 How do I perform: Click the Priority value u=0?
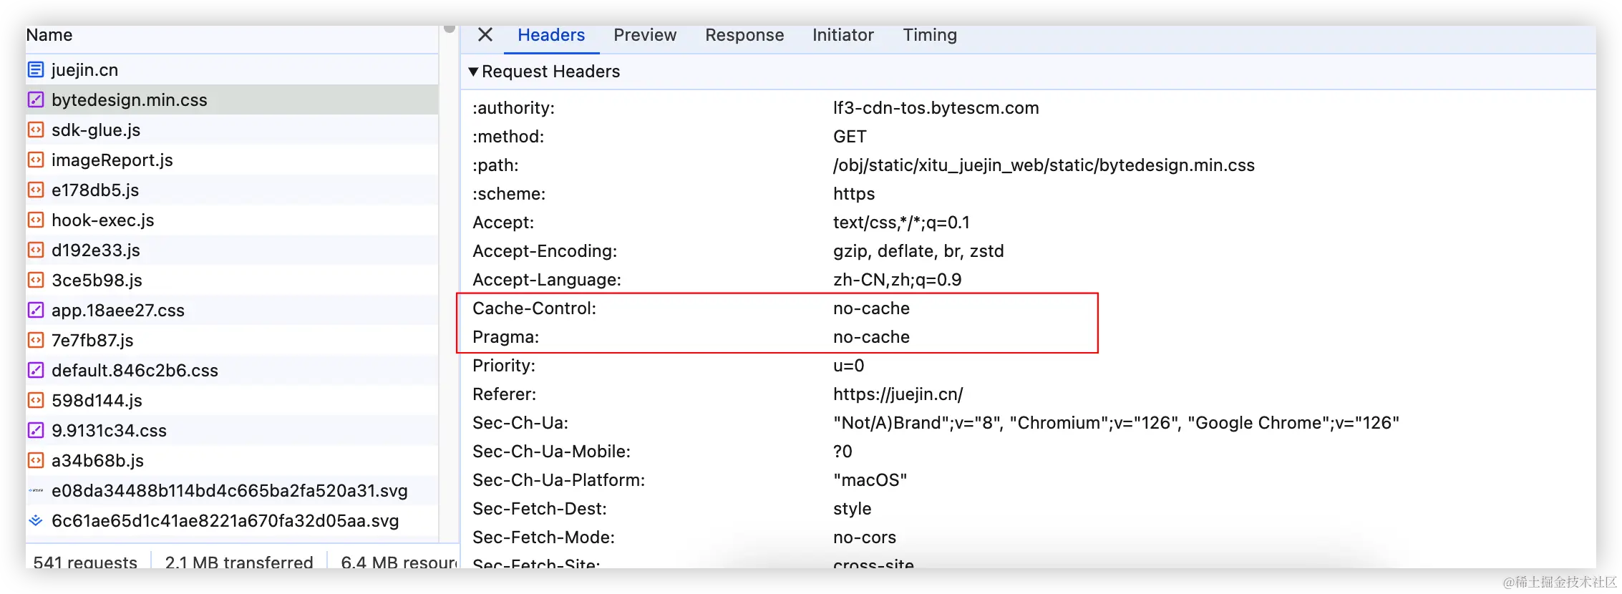point(848,366)
